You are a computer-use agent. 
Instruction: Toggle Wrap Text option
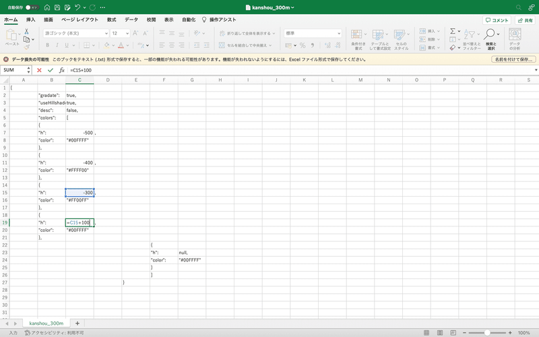(247, 33)
